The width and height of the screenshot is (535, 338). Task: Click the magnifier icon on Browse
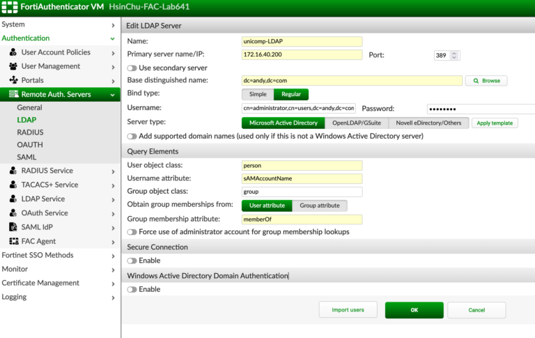click(476, 81)
